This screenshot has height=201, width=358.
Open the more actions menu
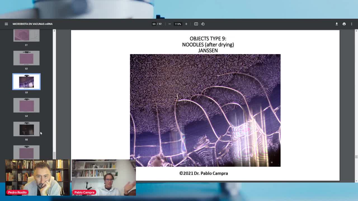(352, 24)
